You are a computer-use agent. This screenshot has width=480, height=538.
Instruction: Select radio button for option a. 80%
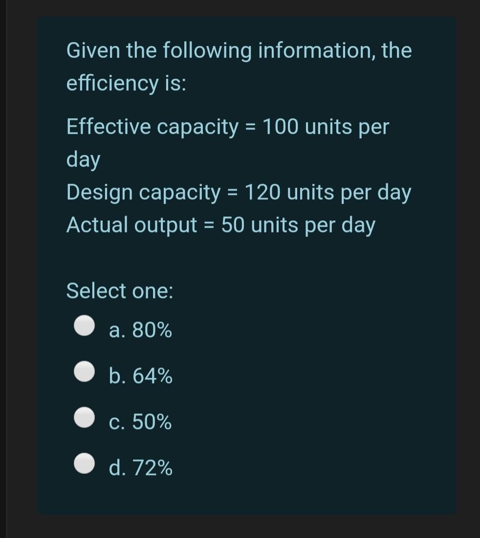(84, 325)
